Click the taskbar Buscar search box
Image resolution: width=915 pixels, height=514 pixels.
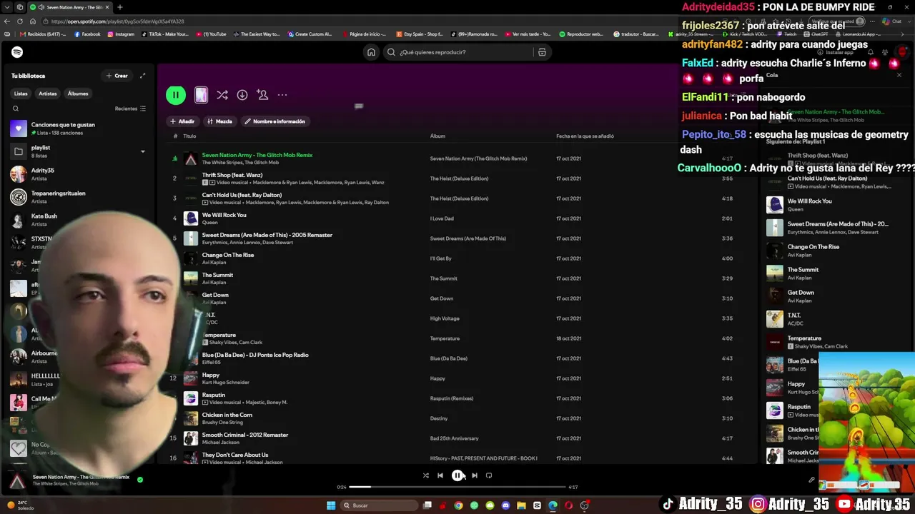point(377,505)
